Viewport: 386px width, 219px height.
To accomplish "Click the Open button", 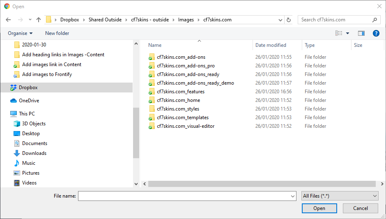I will 319,208.
